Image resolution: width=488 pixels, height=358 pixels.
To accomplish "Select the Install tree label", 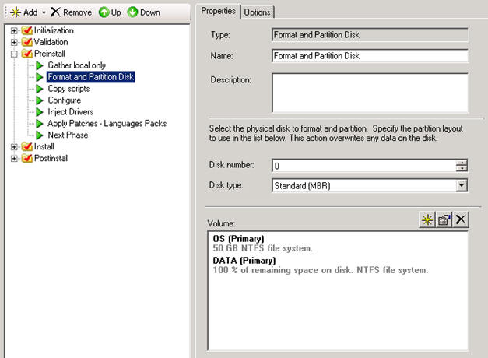I will (44, 146).
